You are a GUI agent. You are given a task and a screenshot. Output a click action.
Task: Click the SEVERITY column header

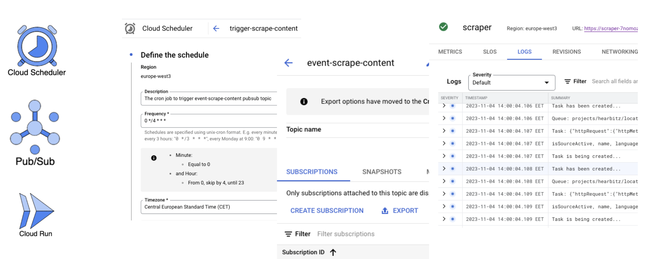(x=449, y=98)
